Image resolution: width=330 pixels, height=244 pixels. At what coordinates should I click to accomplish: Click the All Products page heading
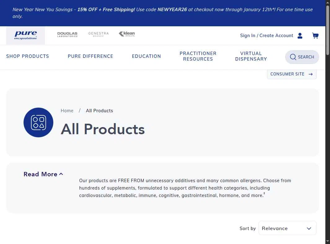pos(103,129)
